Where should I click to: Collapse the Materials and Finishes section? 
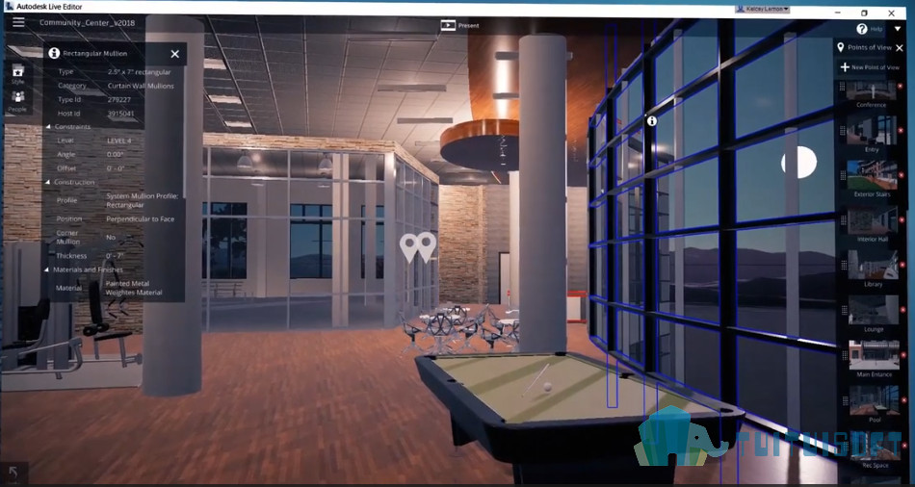[x=47, y=269]
